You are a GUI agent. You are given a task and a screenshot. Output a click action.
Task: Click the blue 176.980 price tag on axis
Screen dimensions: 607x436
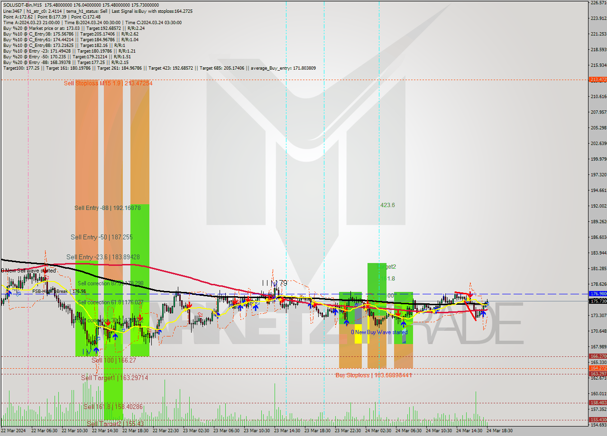[x=598, y=294]
